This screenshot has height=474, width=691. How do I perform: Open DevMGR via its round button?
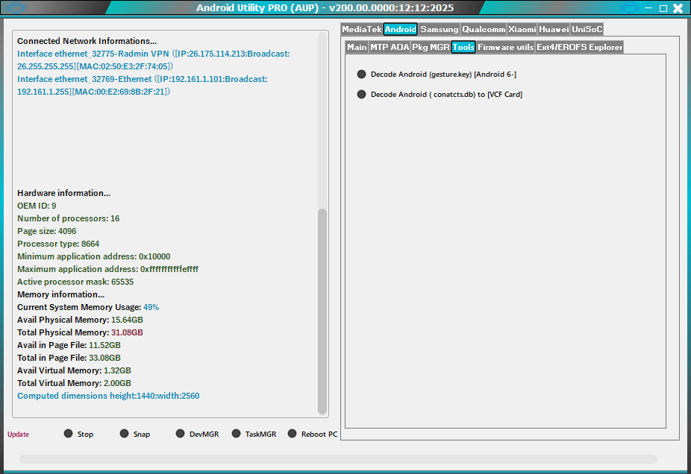180,434
